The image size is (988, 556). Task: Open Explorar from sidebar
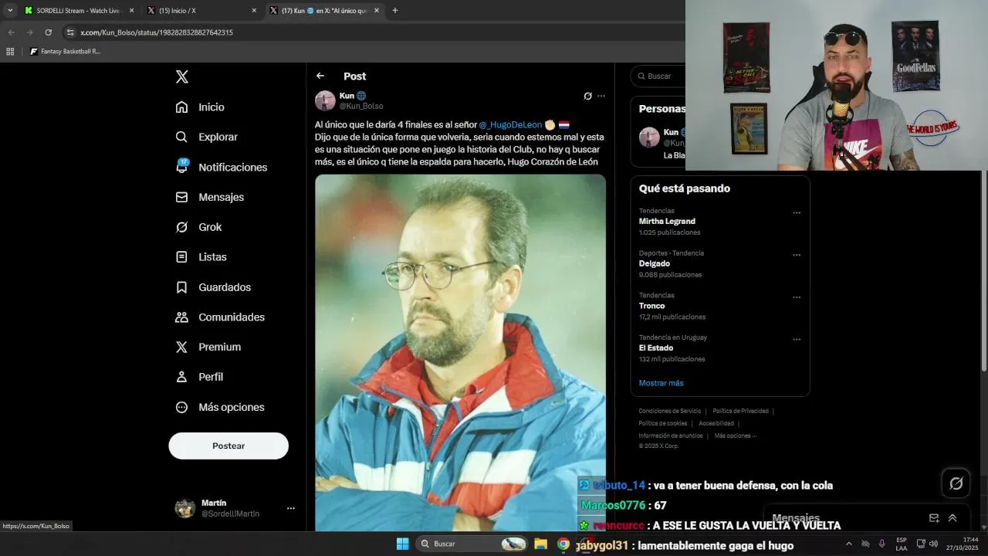[x=206, y=137]
